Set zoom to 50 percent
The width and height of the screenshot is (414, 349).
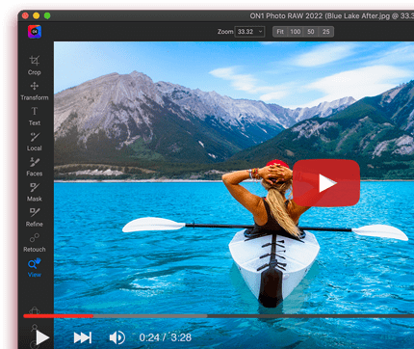pyautogui.click(x=311, y=32)
